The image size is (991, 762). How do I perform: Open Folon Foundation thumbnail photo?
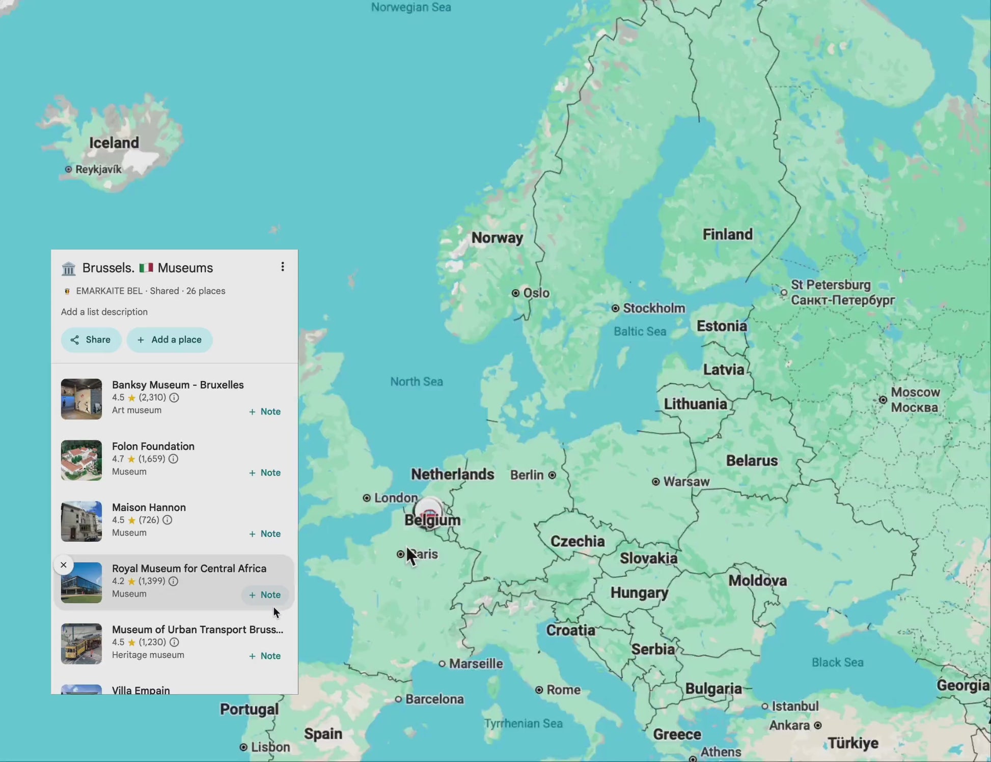click(81, 460)
